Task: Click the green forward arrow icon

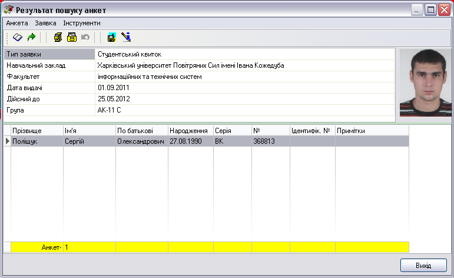Action: pyautogui.click(x=31, y=37)
